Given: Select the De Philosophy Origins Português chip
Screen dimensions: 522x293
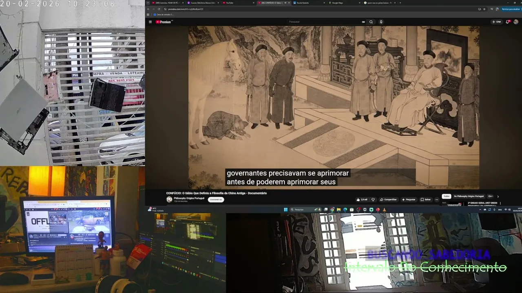Looking at the screenshot, I should (469, 196).
